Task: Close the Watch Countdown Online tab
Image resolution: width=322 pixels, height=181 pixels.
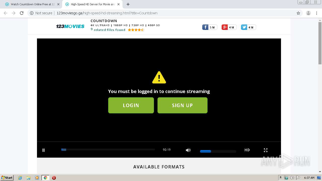Action: (x=58, y=4)
